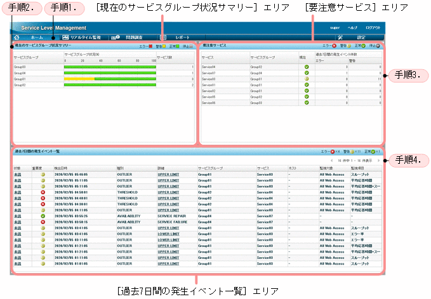Click ログアウト to sign out
The height and width of the screenshot is (299, 431).
coord(373,28)
